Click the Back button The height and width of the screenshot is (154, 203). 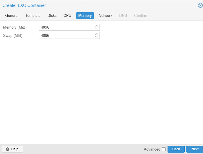pyautogui.click(x=176, y=149)
